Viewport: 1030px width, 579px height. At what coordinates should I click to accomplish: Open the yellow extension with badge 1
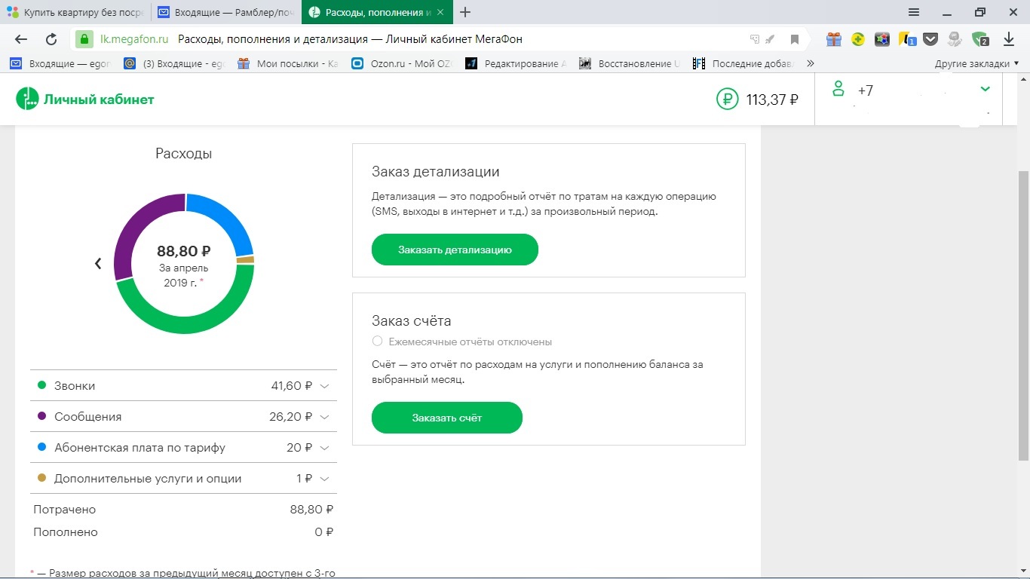(x=907, y=39)
